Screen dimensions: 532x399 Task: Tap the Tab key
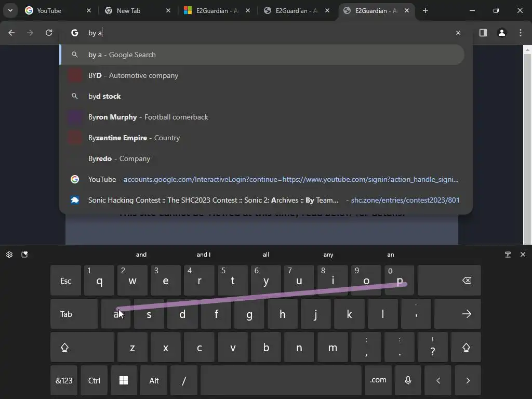pos(74,314)
